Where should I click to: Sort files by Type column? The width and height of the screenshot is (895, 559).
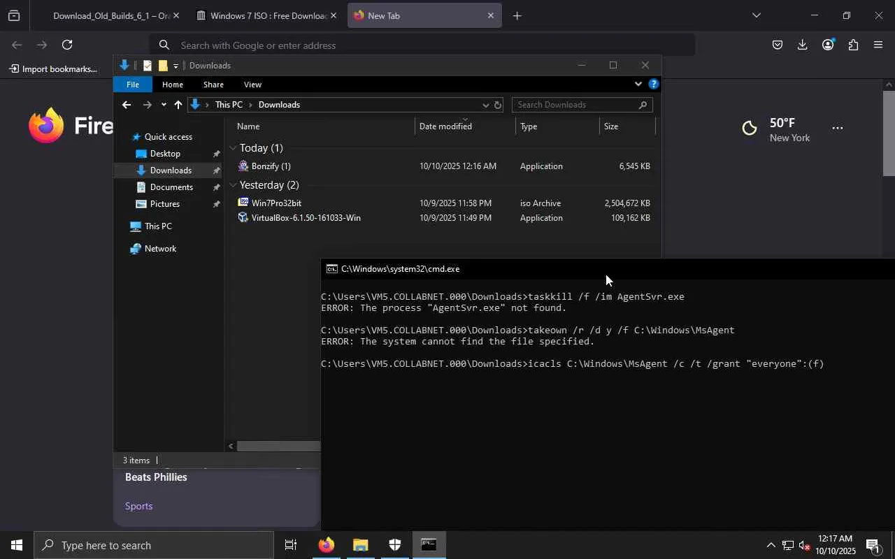pos(558,126)
